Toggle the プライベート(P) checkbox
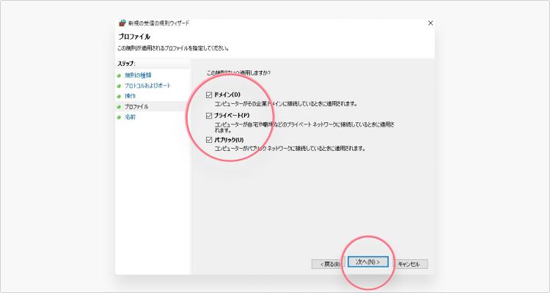Image resolution: width=550 pixels, height=293 pixels. pyautogui.click(x=209, y=116)
